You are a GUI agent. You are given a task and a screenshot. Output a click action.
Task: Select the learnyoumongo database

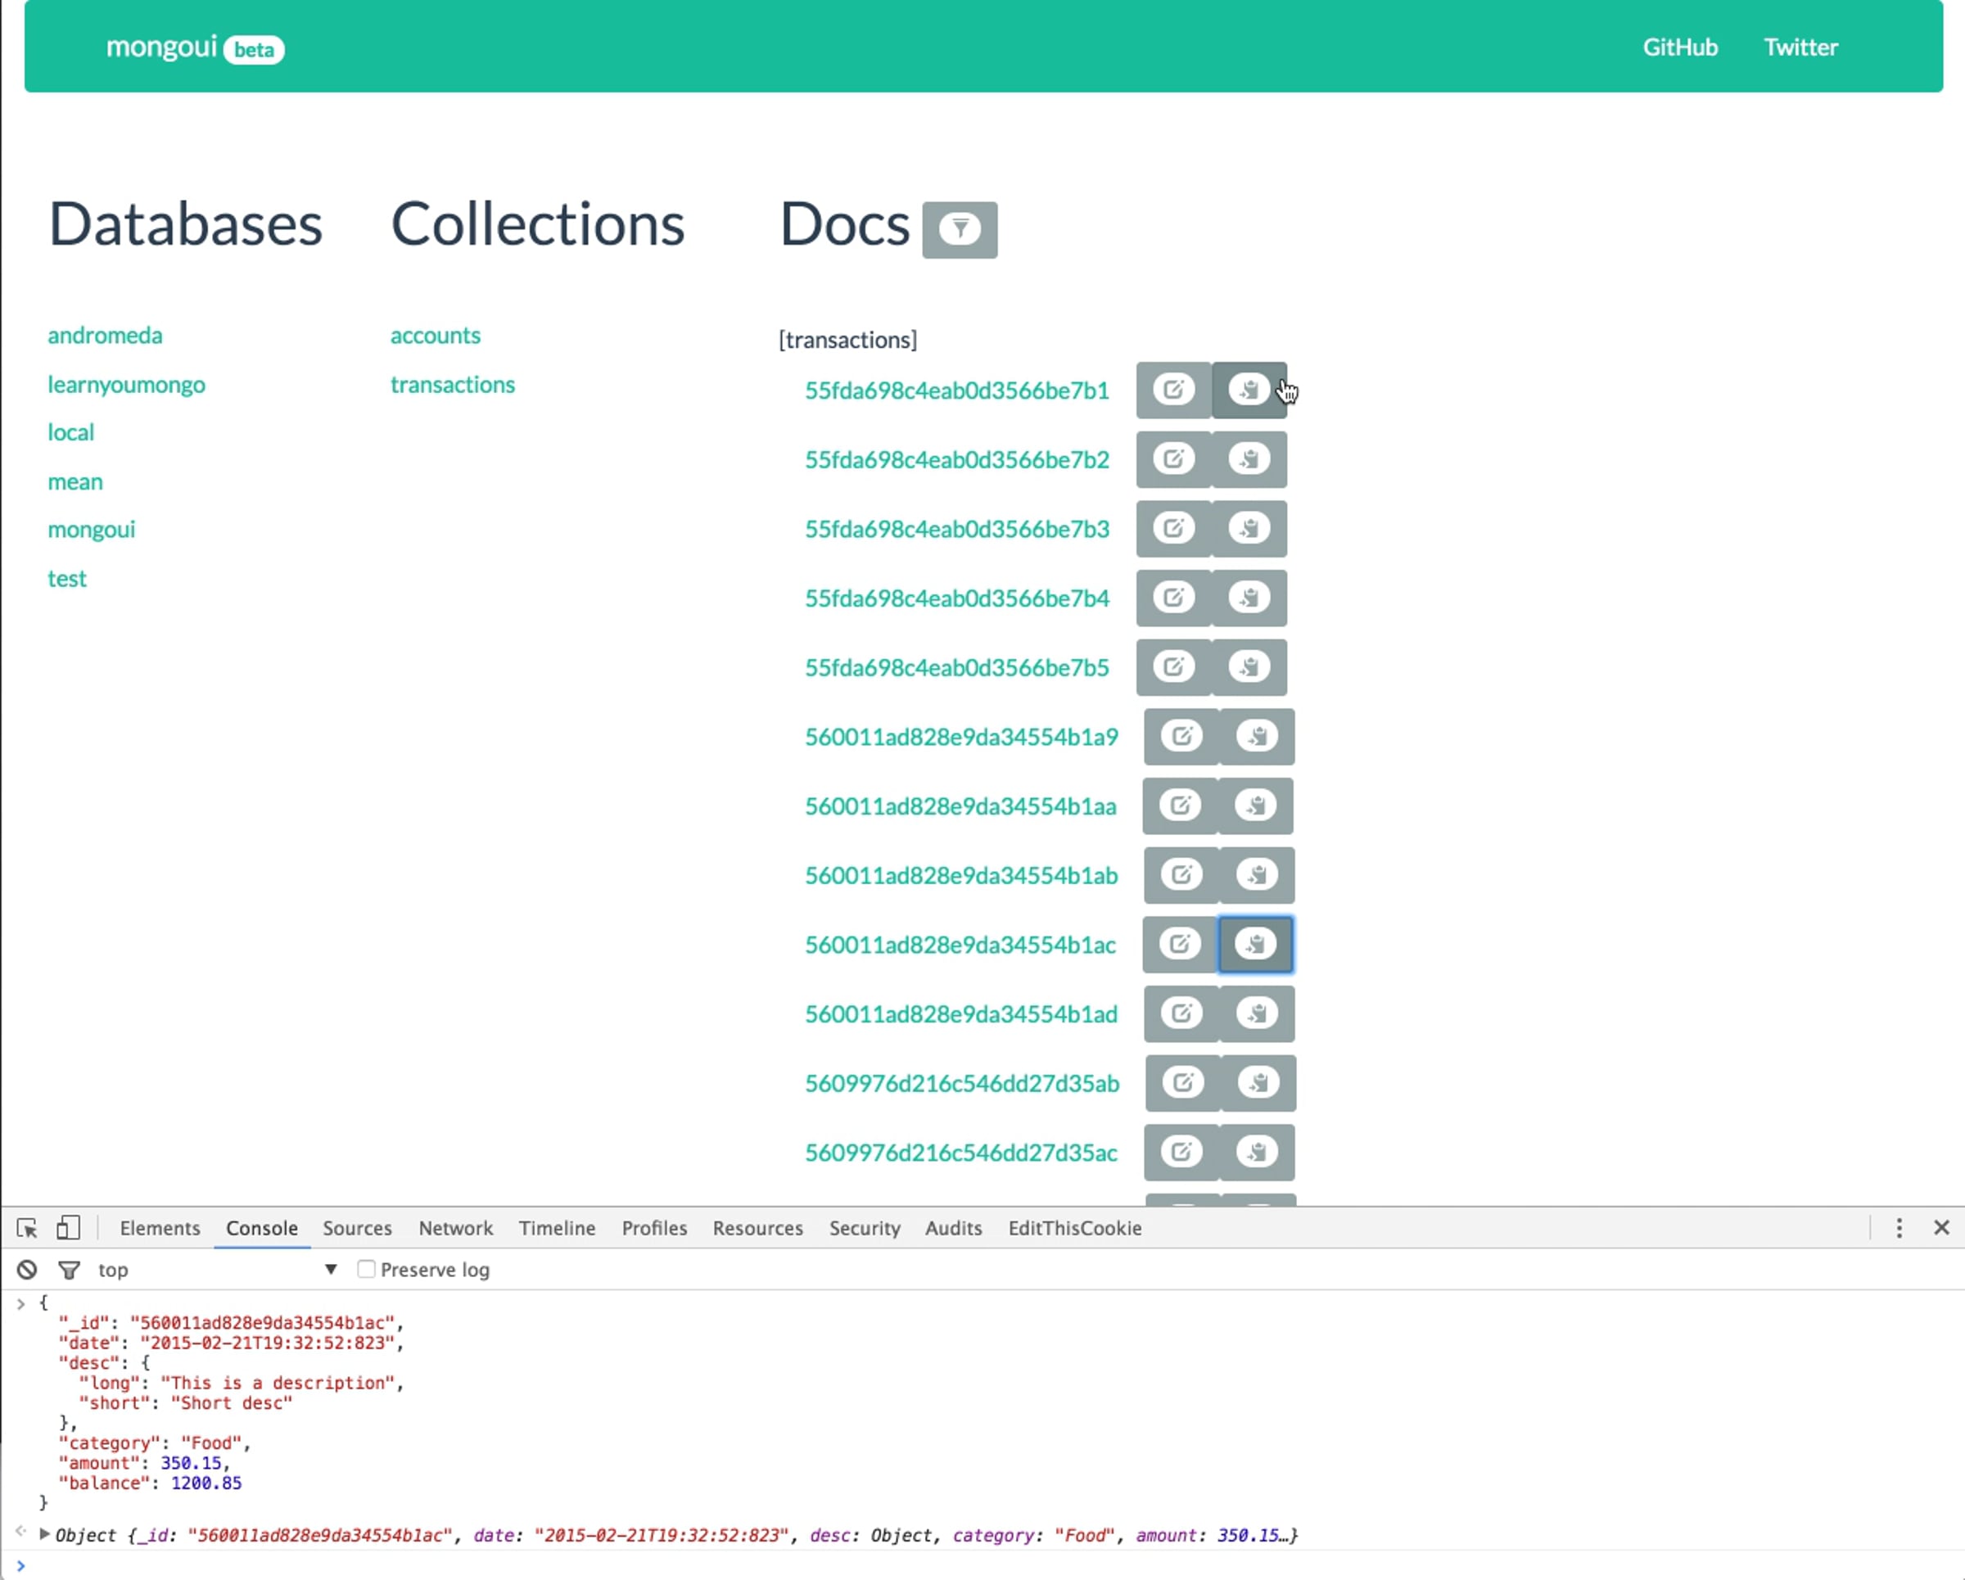point(127,385)
